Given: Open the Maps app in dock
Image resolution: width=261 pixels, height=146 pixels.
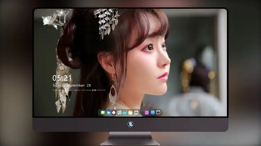Looking at the screenshot, I should pos(119,112).
